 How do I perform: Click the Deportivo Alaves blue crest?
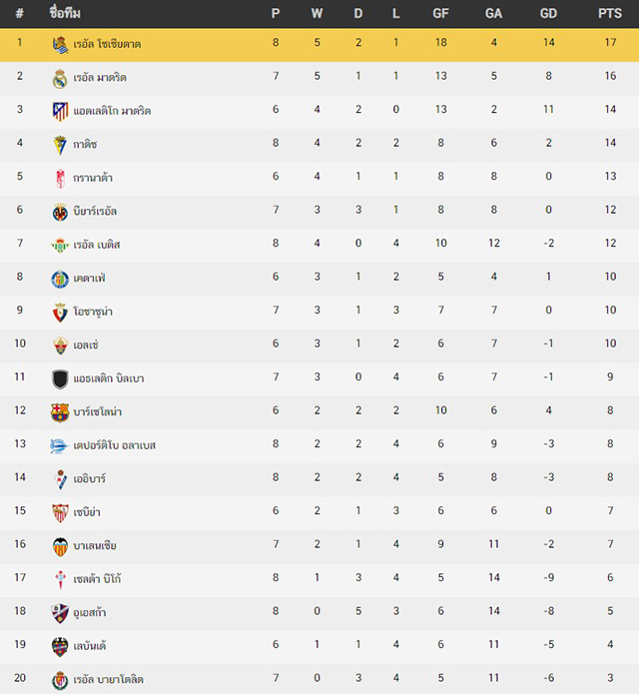[x=59, y=445]
